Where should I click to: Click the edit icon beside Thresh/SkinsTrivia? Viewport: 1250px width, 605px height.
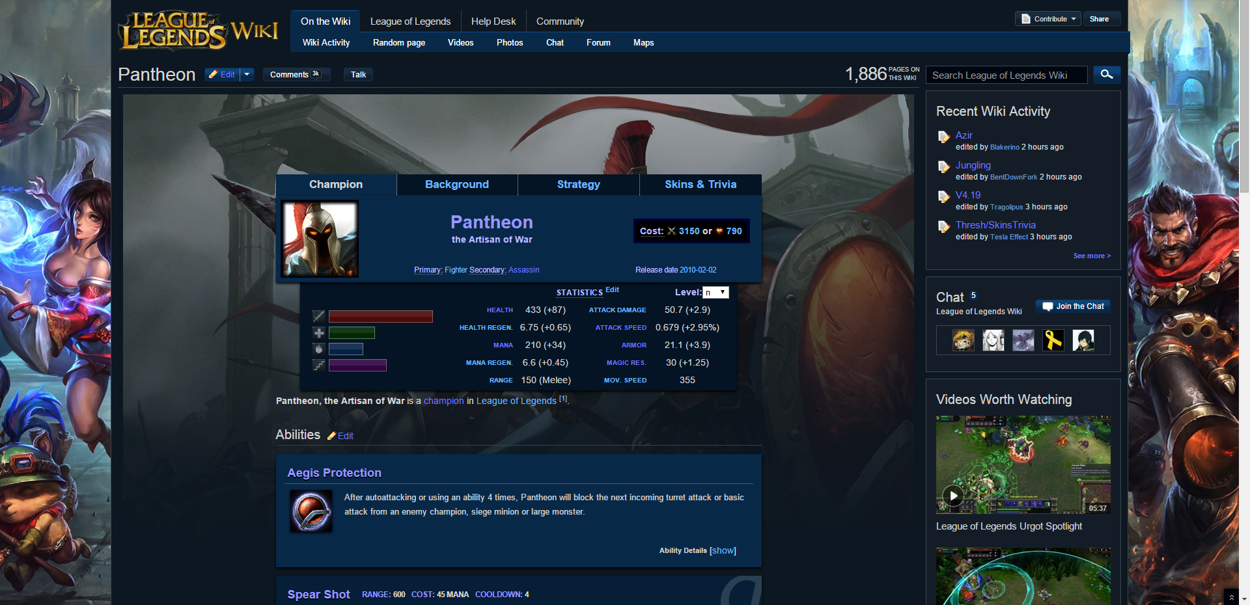(x=943, y=226)
